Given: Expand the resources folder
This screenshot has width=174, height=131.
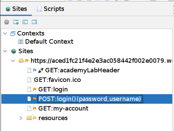Looking at the screenshot, I should pyautogui.click(x=21, y=118).
